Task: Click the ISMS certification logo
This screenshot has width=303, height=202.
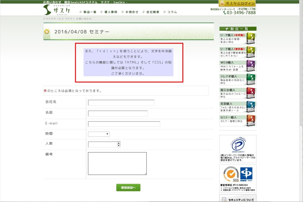Action: point(246,174)
